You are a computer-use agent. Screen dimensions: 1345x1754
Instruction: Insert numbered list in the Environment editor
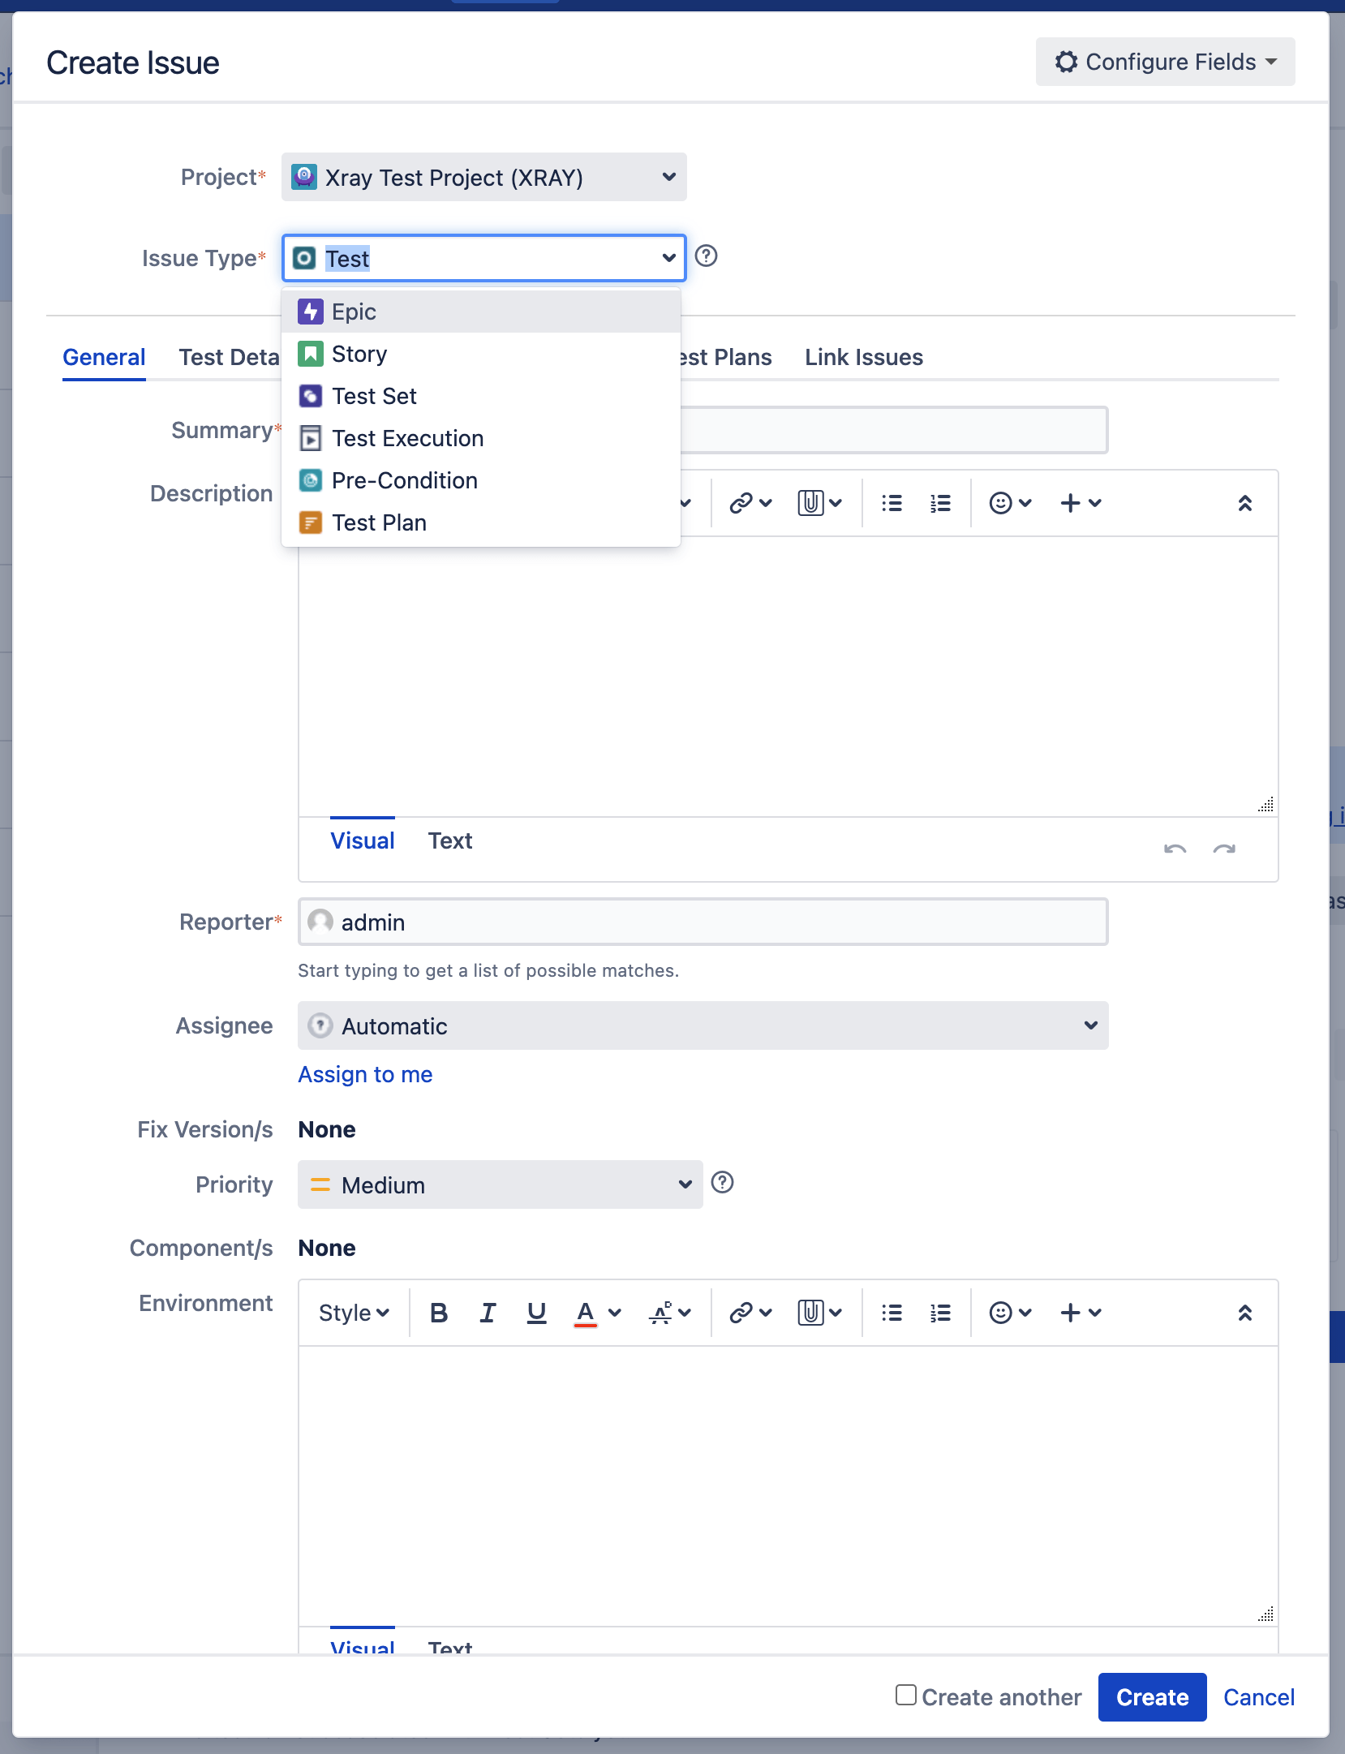pos(940,1313)
